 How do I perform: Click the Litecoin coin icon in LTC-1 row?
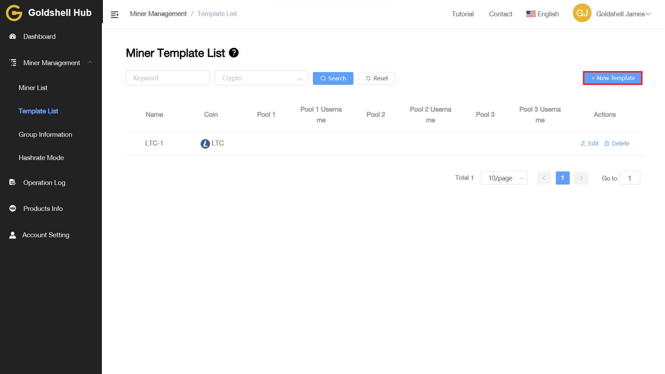pos(205,143)
